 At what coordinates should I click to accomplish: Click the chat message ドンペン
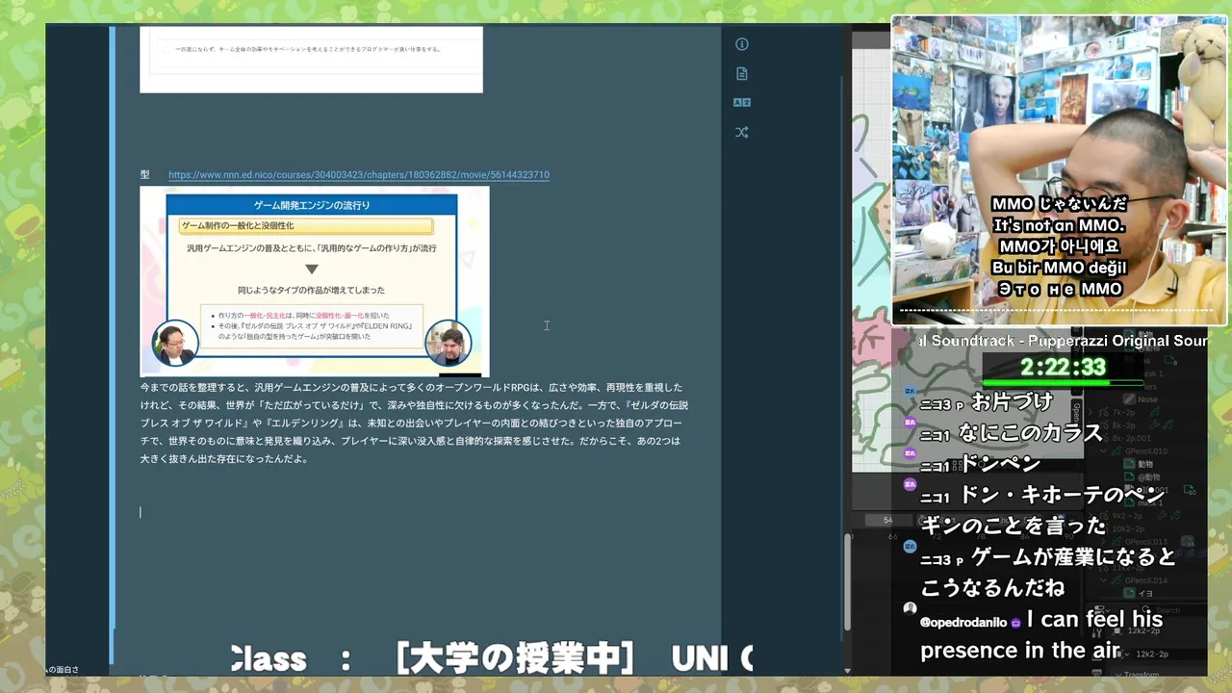pos(999,464)
